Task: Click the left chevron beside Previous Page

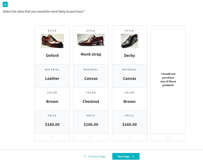Action: pos(85,156)
